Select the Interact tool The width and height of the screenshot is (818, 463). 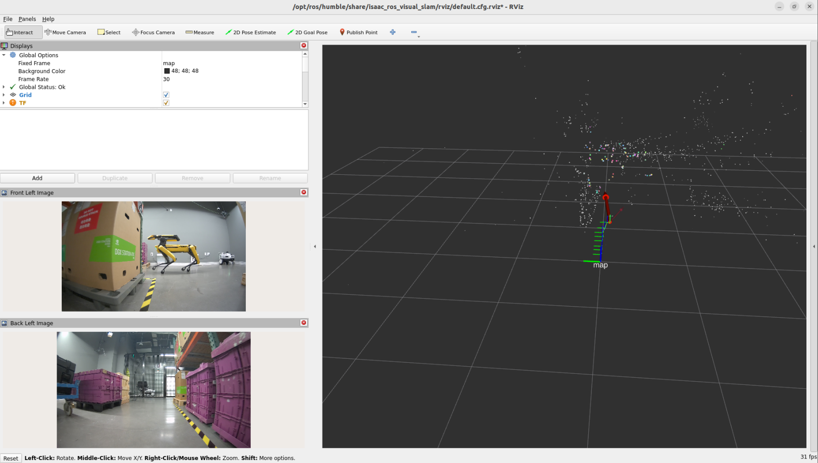tap(22, 32)
